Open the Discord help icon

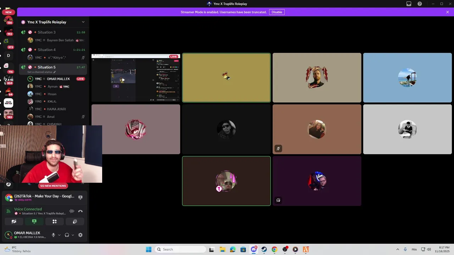point(420,4)
